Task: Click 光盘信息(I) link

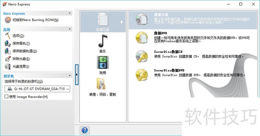Action: [21, 66]
